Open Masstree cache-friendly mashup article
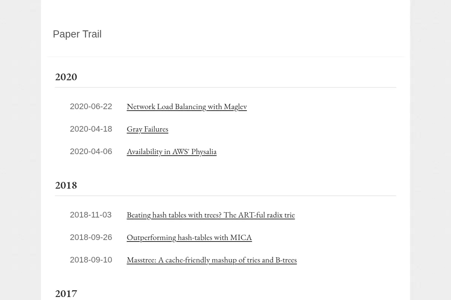The width and height of the screenshot is (451, 300). point(212,260)
